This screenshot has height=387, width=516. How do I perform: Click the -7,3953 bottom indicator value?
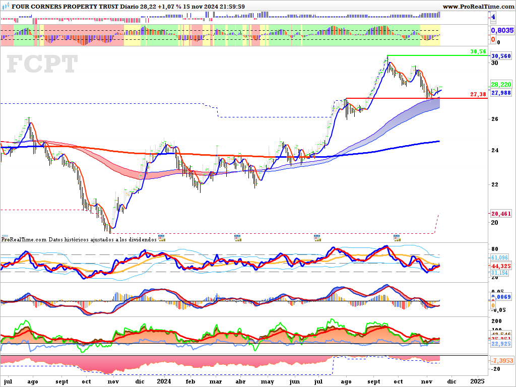tap(502, 361)
